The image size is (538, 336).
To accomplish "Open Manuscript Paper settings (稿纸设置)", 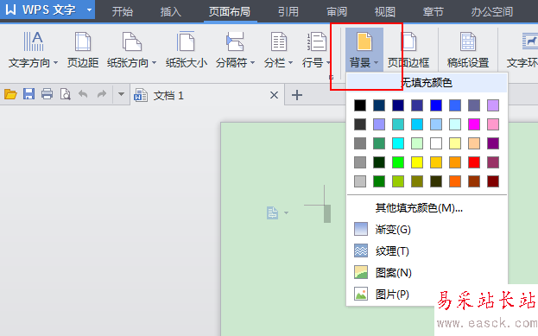I will pos(468,50).
